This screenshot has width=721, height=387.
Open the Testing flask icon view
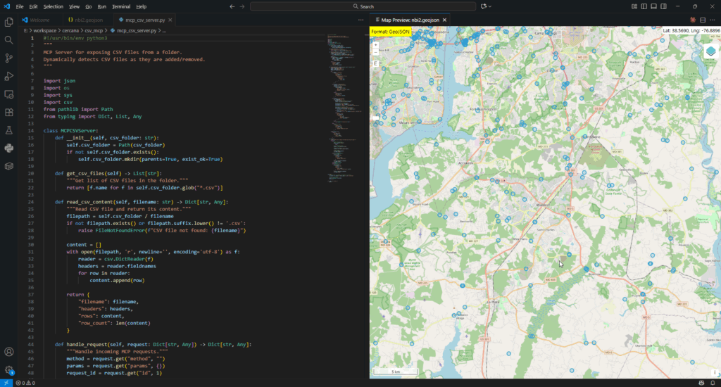point(8,130)
